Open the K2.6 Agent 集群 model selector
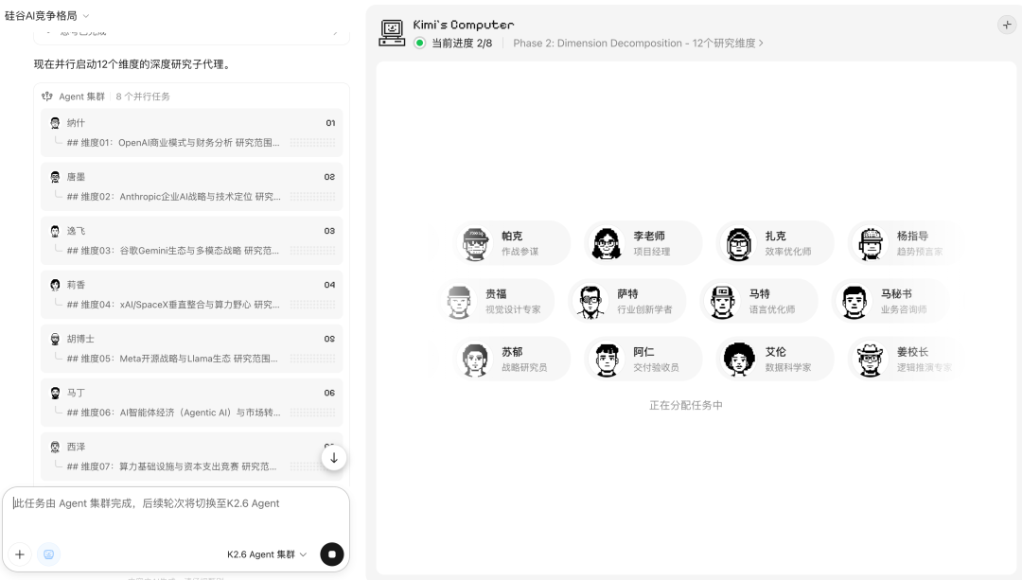Image resolution: width=1022 pixels, height=580 pixels. pyautogui.click(x=267, y=554)
